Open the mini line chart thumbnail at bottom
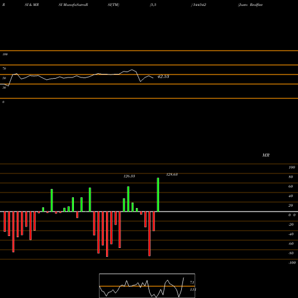This screenshot has height=298, width=298. tap(147, 285)
